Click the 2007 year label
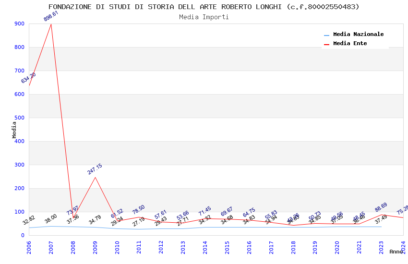Image resolution: width=408 pixels, height=264 pixels. [51, 247]
